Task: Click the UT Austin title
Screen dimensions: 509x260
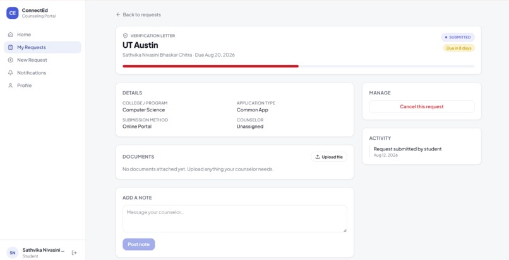Action: pyautogui.click(x=140, y=45)
